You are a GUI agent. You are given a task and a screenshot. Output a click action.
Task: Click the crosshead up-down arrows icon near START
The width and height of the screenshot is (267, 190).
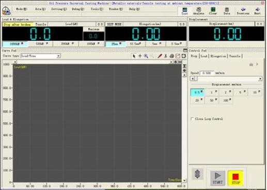click(x=197, y=174)
